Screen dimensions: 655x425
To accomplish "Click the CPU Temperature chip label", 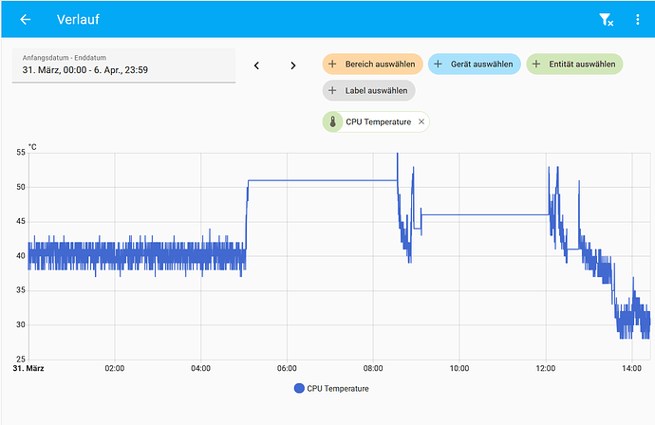I will click(379, 122).
